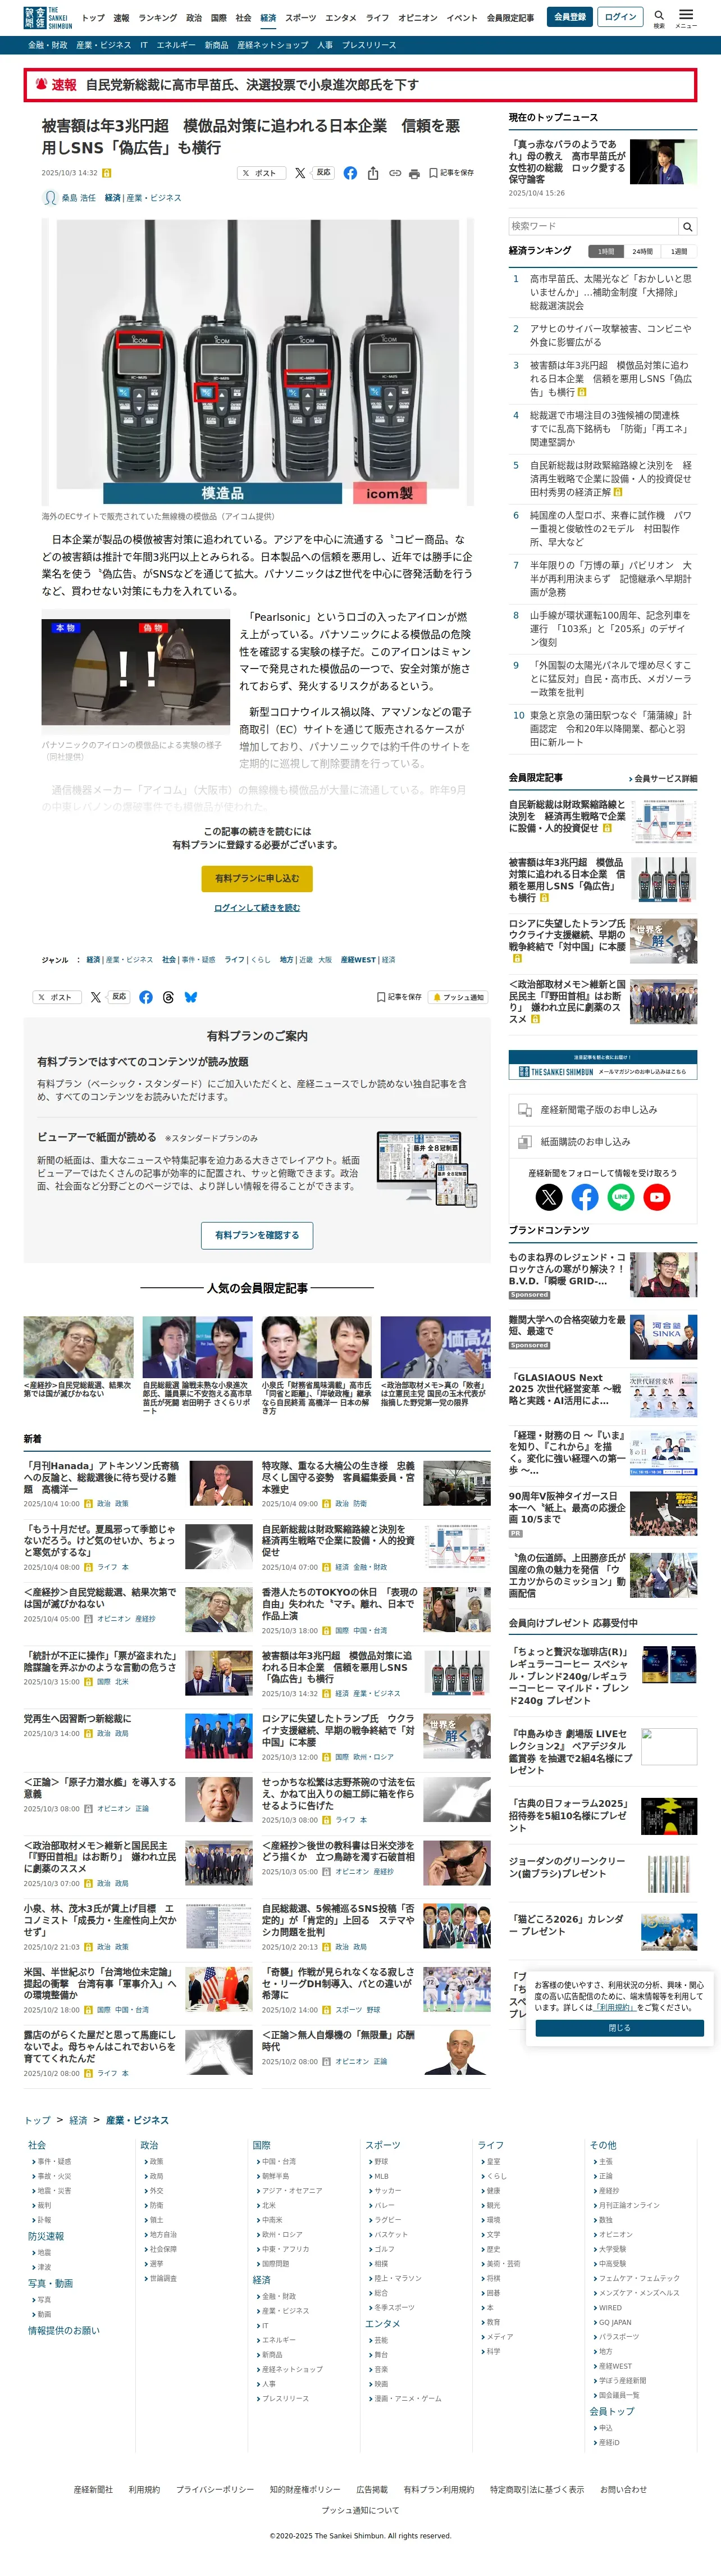Save article via top 記事を保存 bookmark
721x2576 pixels.
452,173
